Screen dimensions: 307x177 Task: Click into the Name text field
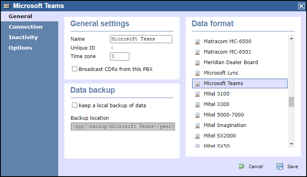pyautogui.click(x=141, y=39)
